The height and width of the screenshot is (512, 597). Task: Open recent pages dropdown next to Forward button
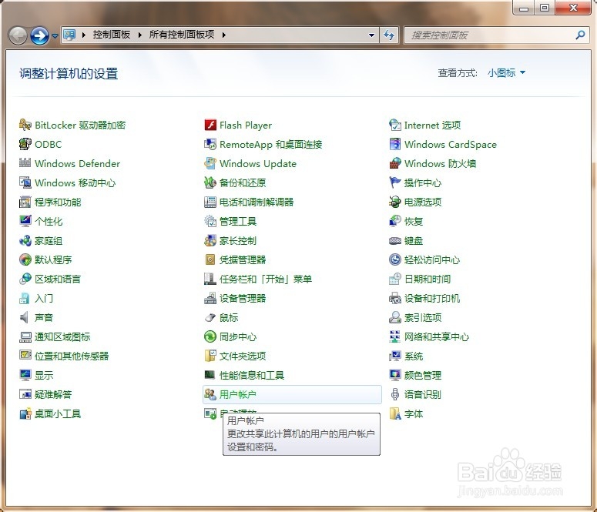pos(55,35)
